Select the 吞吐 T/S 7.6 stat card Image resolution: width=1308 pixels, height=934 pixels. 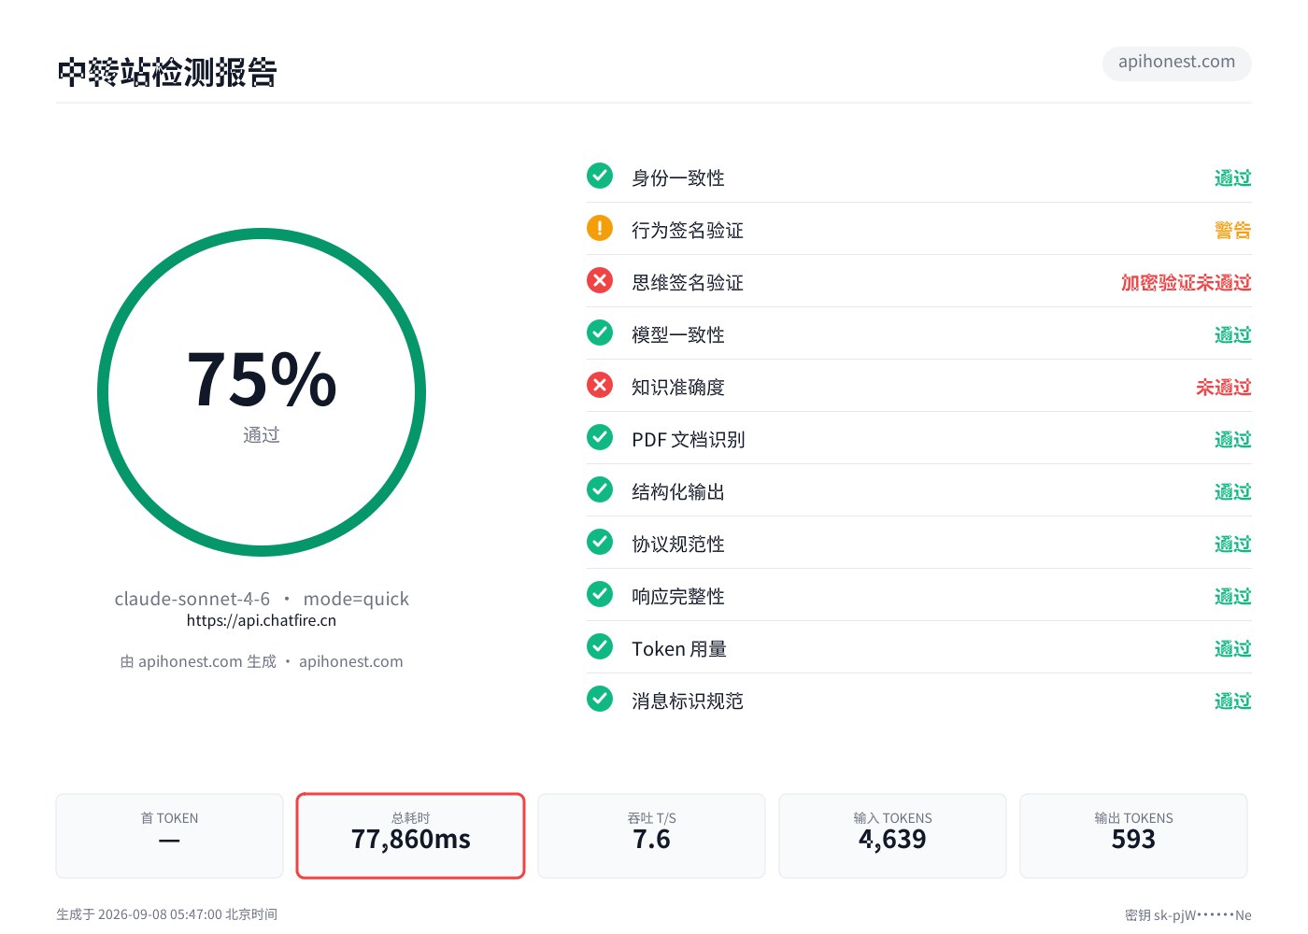click(x=651, y=836)
